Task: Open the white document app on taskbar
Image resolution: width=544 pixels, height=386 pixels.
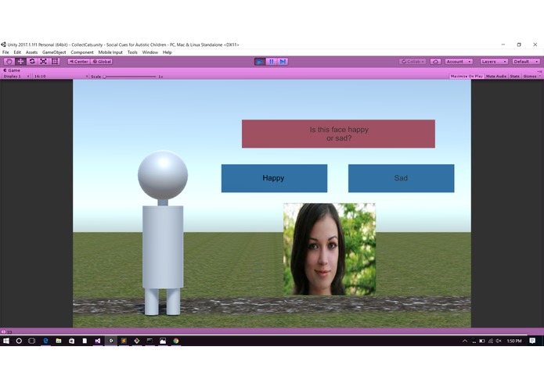Action: point(85,341)
